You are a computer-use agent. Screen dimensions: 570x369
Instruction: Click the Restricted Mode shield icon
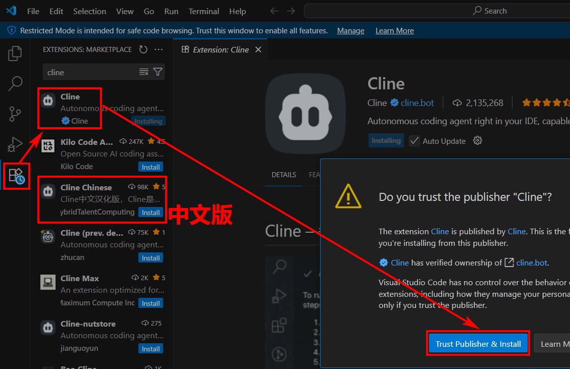[x=12, y=30]
